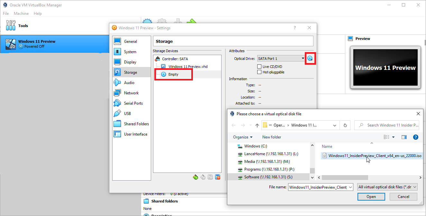Open General settings category
426x216 pixels.
coord(131,42)
